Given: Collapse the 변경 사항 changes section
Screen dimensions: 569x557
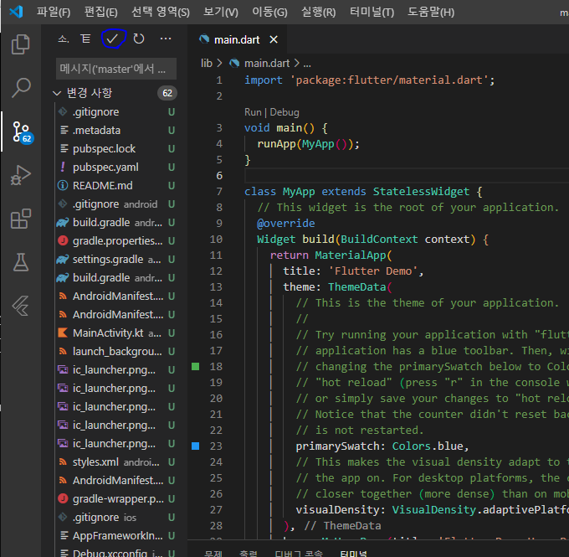Looking at the screenshot, I should (57, 93).
